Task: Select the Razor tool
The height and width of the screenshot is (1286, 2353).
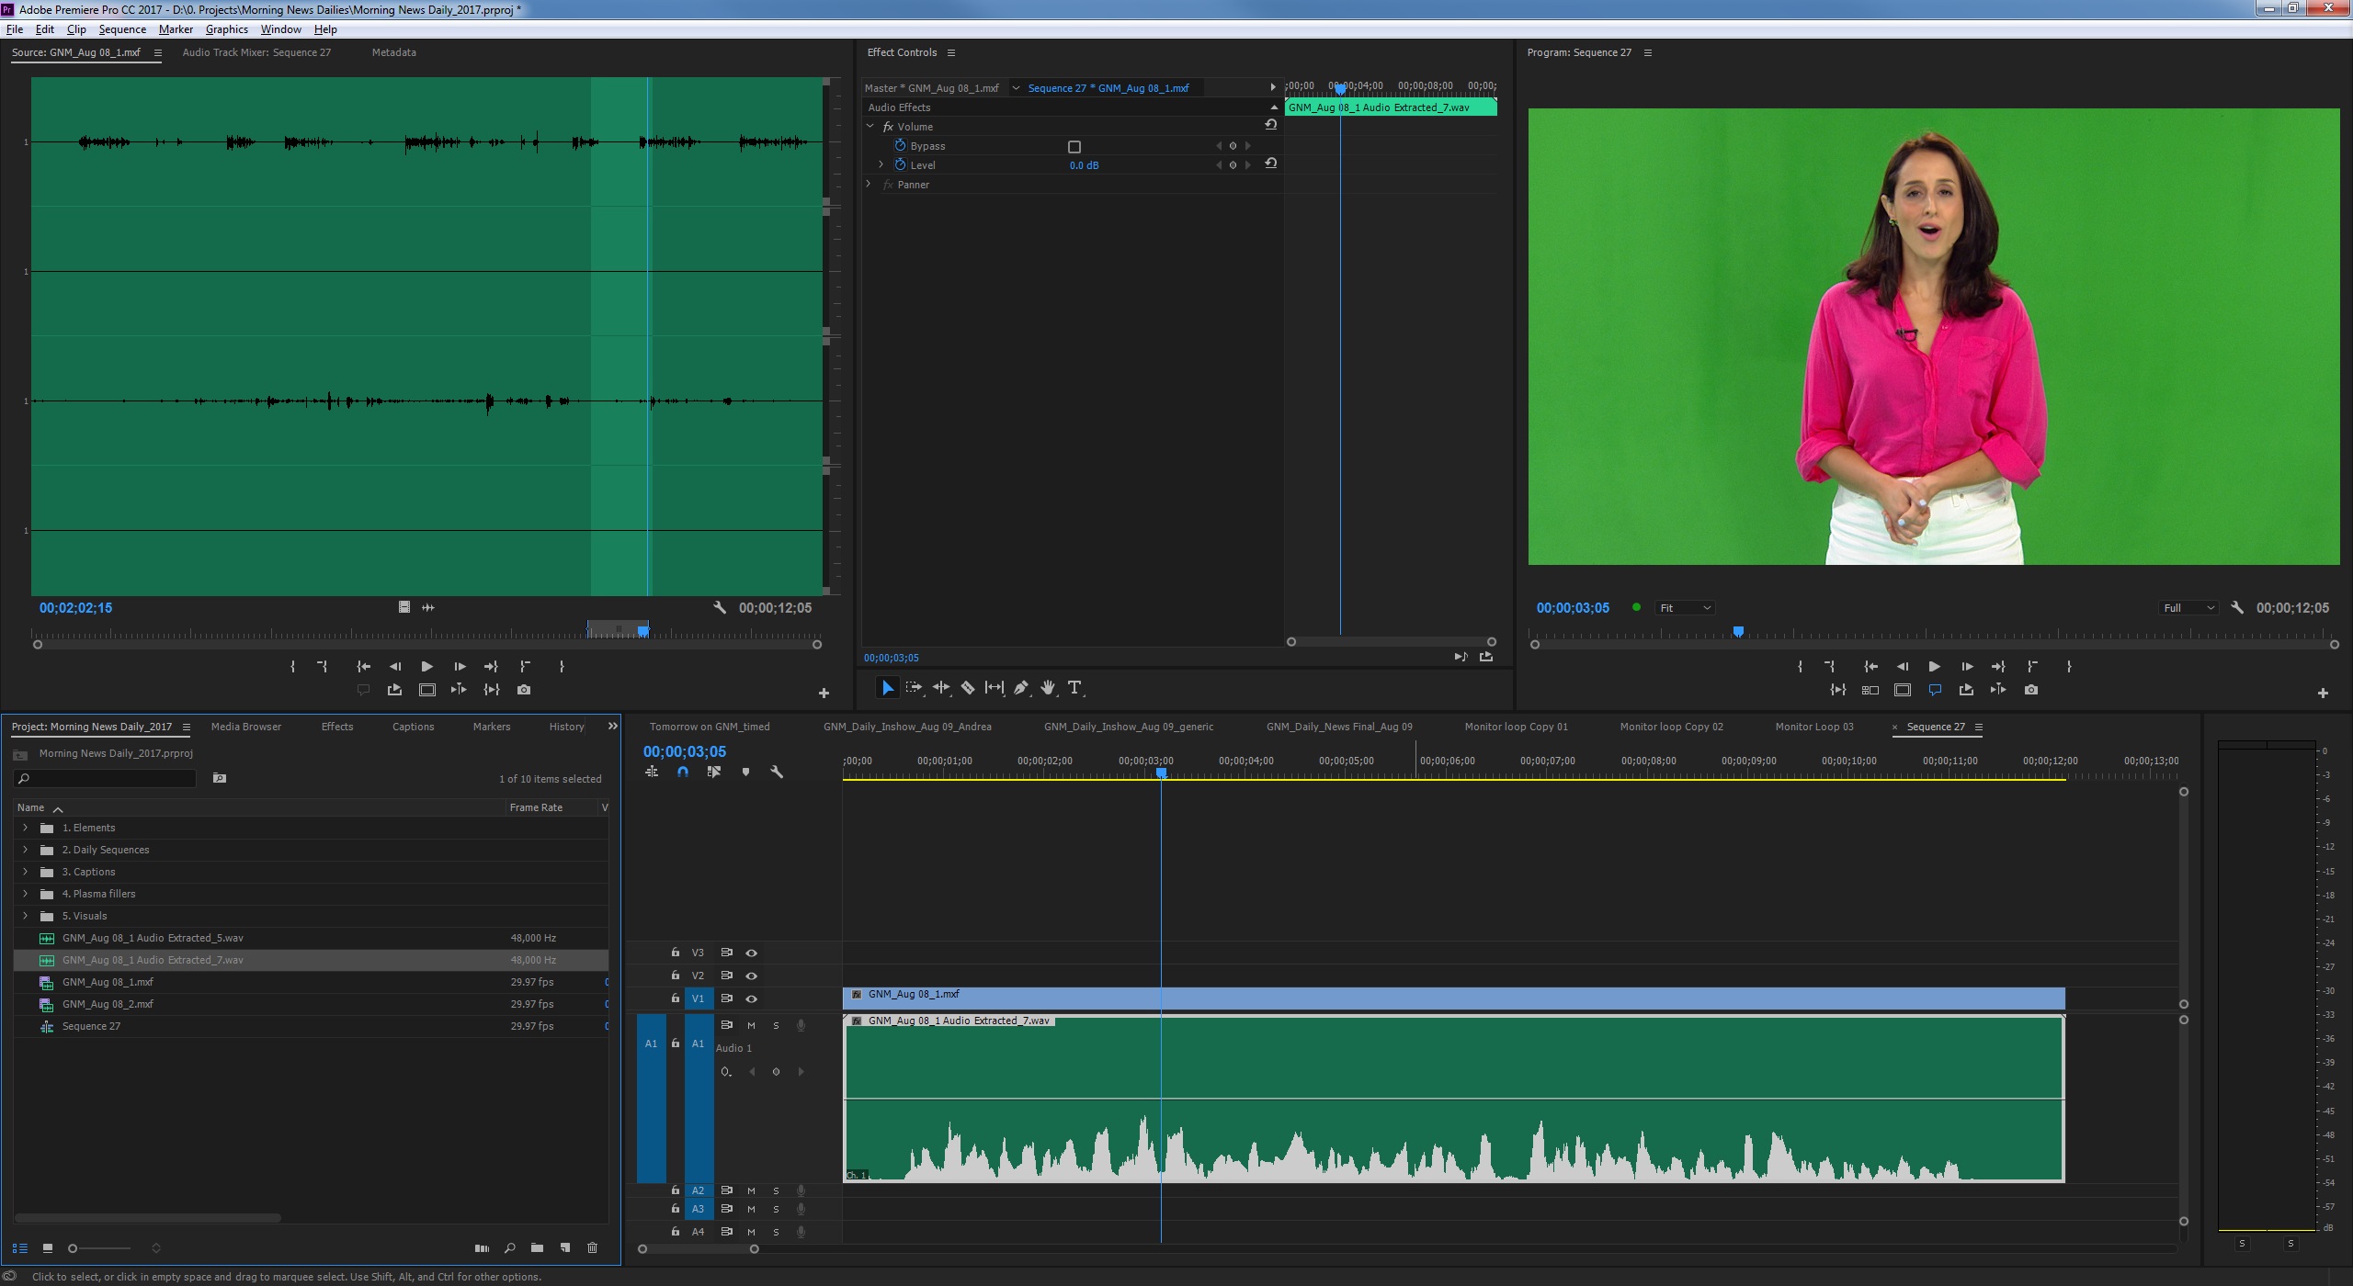Action: [967, 687]
